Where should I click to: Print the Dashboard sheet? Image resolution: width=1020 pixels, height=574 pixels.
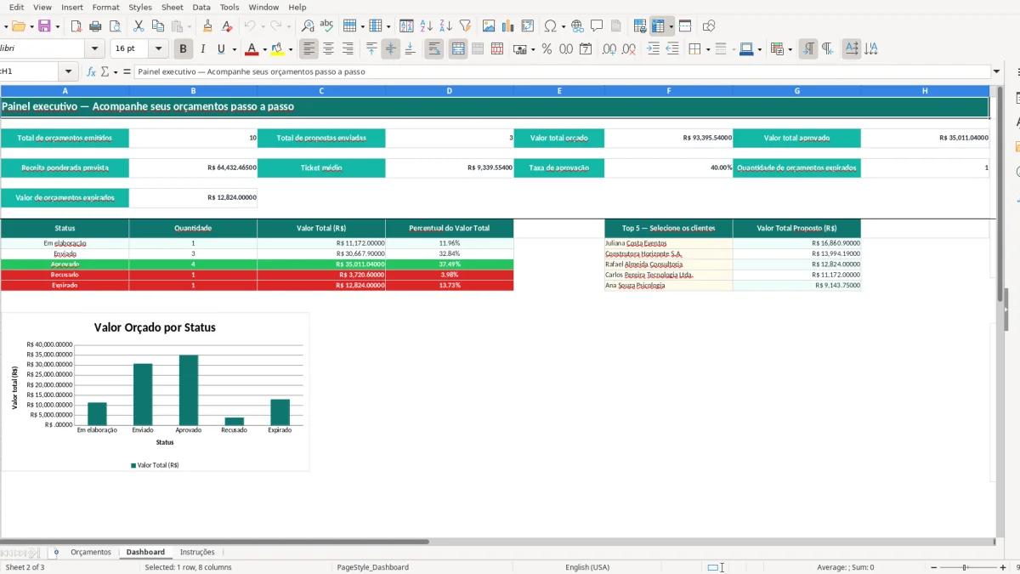[x=96, y=26]
